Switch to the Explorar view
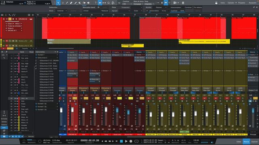259x145 pixels. [255, 141]
